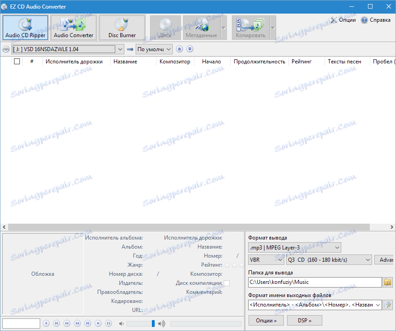Click the CD drive icon beside drive list
396x331 pixels.
click(6, 49)
